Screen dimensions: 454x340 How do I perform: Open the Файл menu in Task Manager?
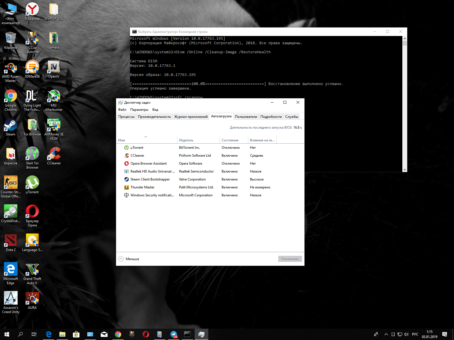[122, 110]
